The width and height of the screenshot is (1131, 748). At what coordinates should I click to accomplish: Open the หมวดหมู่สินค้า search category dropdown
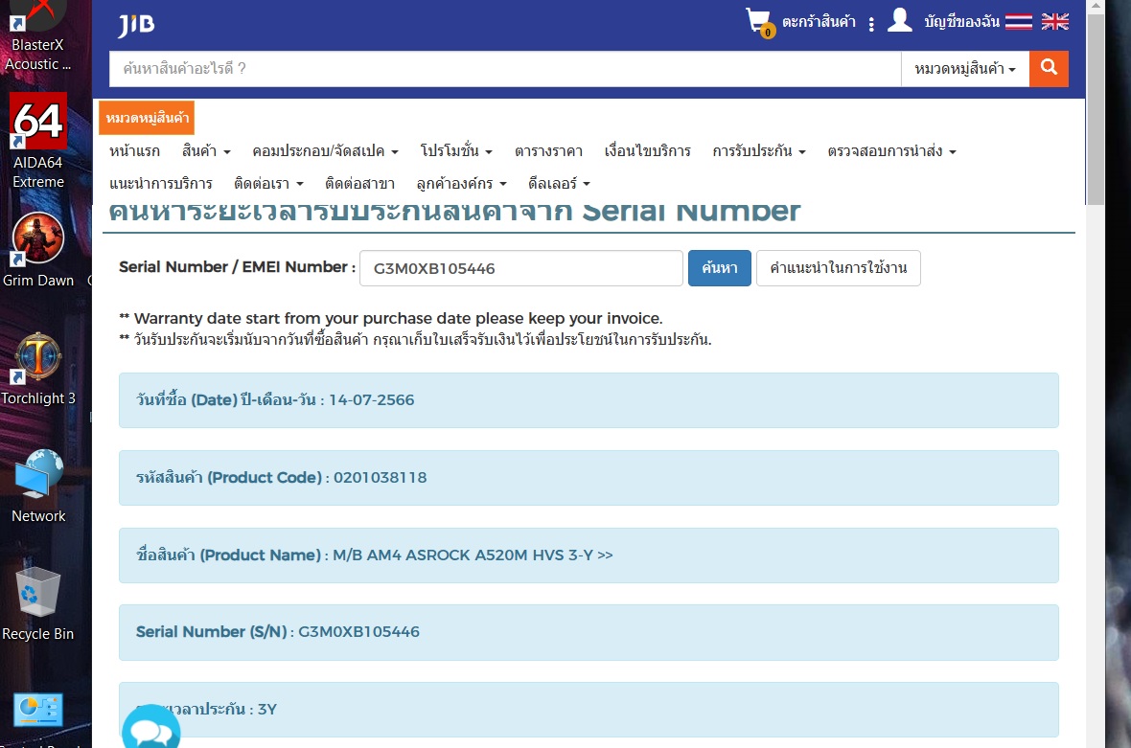point(965,68)
